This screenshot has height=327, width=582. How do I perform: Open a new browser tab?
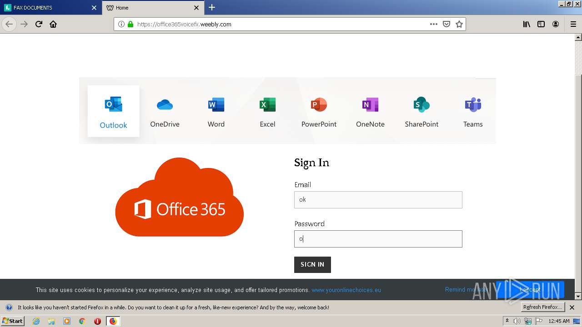click(x=212, y=7)
